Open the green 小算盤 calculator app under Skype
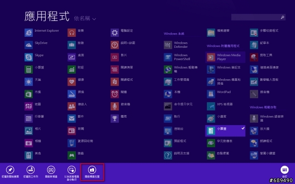 click(35, 69)
